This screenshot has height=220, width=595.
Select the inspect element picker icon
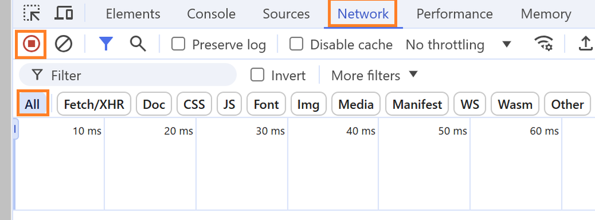pyautogui.click(x=32, y=13)
